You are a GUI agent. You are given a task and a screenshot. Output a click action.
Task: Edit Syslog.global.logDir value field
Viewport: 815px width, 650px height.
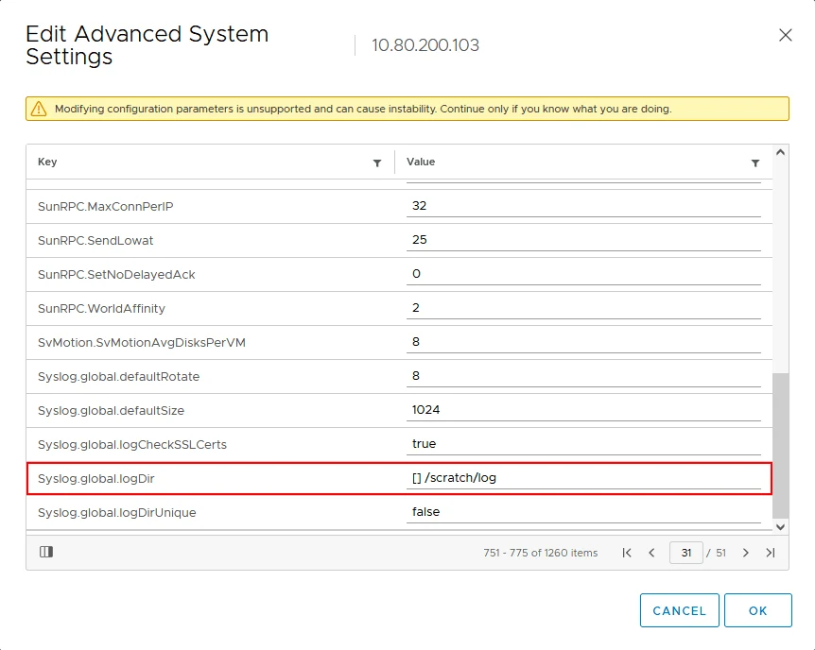click(583, 479)
